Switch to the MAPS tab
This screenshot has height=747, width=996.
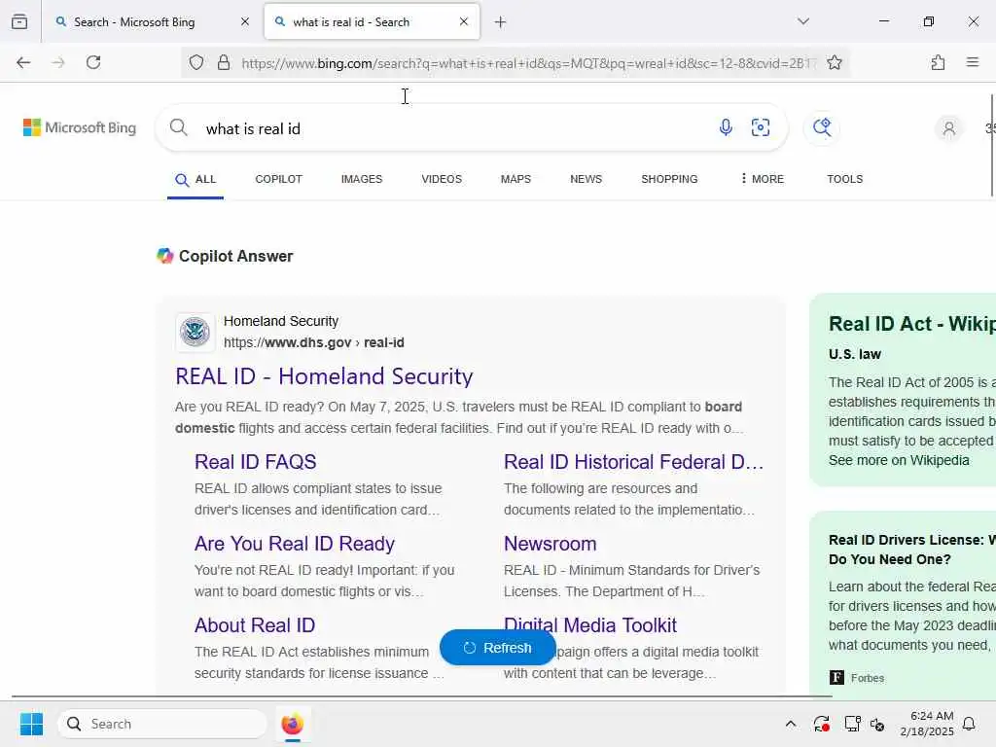click(516, 179)
